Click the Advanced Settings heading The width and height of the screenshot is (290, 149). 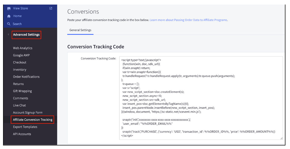(x=26, y=34)
